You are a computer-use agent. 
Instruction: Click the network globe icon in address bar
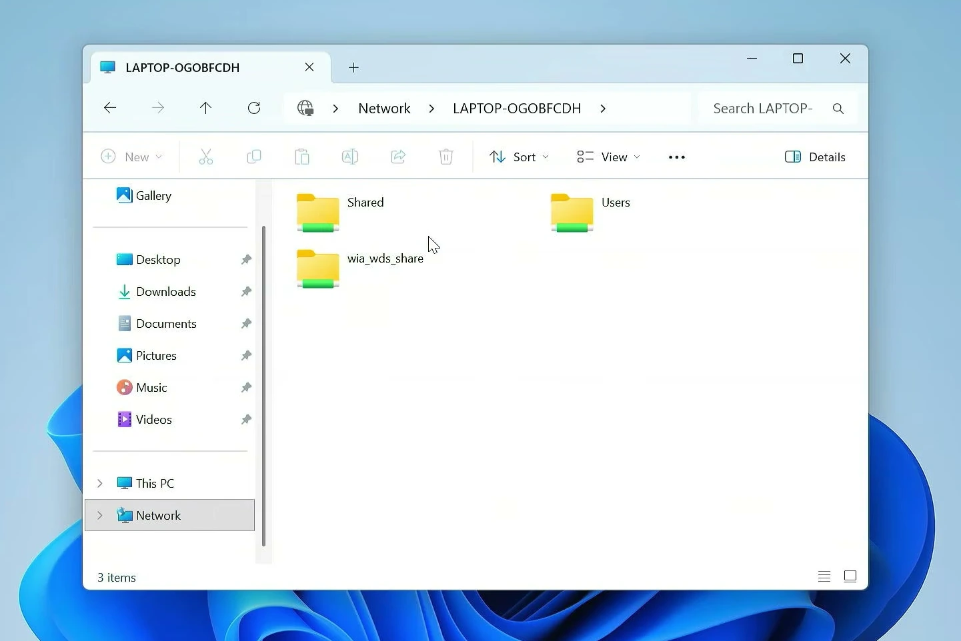click(305, 108)
